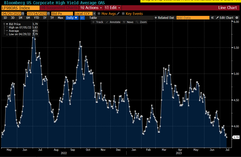Click the Average legend row
Image resolution: width=241 pixels, height=157 pixels.
22,31
